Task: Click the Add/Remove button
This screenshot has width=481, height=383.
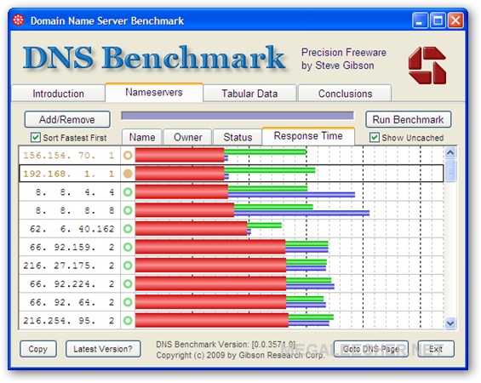Action: [x=67, y=119]
